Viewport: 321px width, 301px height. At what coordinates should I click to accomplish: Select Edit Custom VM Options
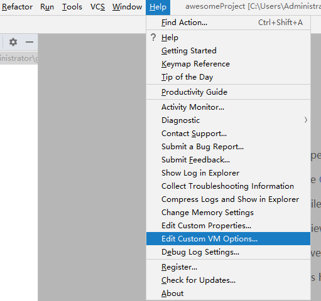coord(228,238)
